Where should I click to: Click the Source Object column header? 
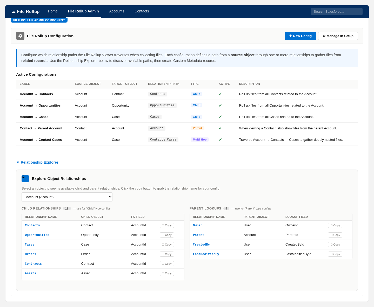point(88,84)
